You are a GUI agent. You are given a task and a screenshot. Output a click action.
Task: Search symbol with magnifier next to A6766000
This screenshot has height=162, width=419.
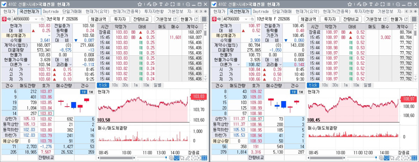[252, 19]
